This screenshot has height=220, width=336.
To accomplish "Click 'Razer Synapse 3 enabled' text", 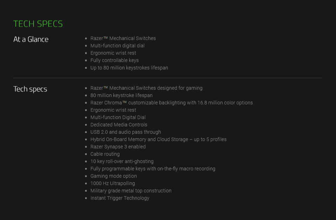I will click(x=118, y=147).
